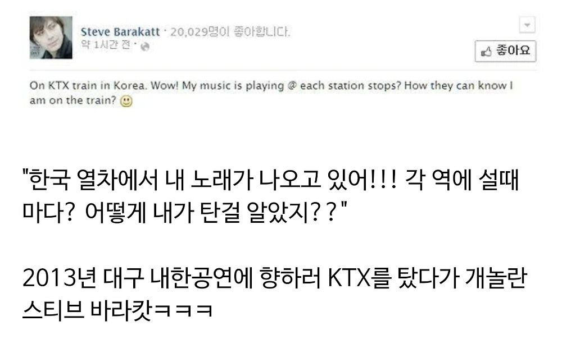The width and height of the screenshot is (562, 339).
Task: Click '각 역에 설때' at quote line end
Action: [x=462, y=180]
